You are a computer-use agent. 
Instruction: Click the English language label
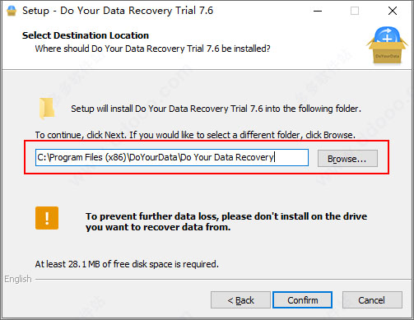(18, 279)
